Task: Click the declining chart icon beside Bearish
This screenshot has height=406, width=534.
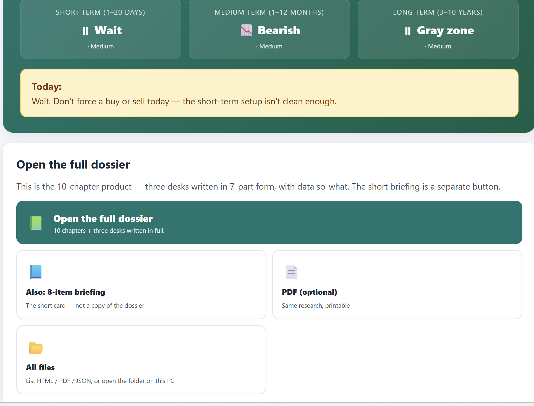Action: click(246, 30)
